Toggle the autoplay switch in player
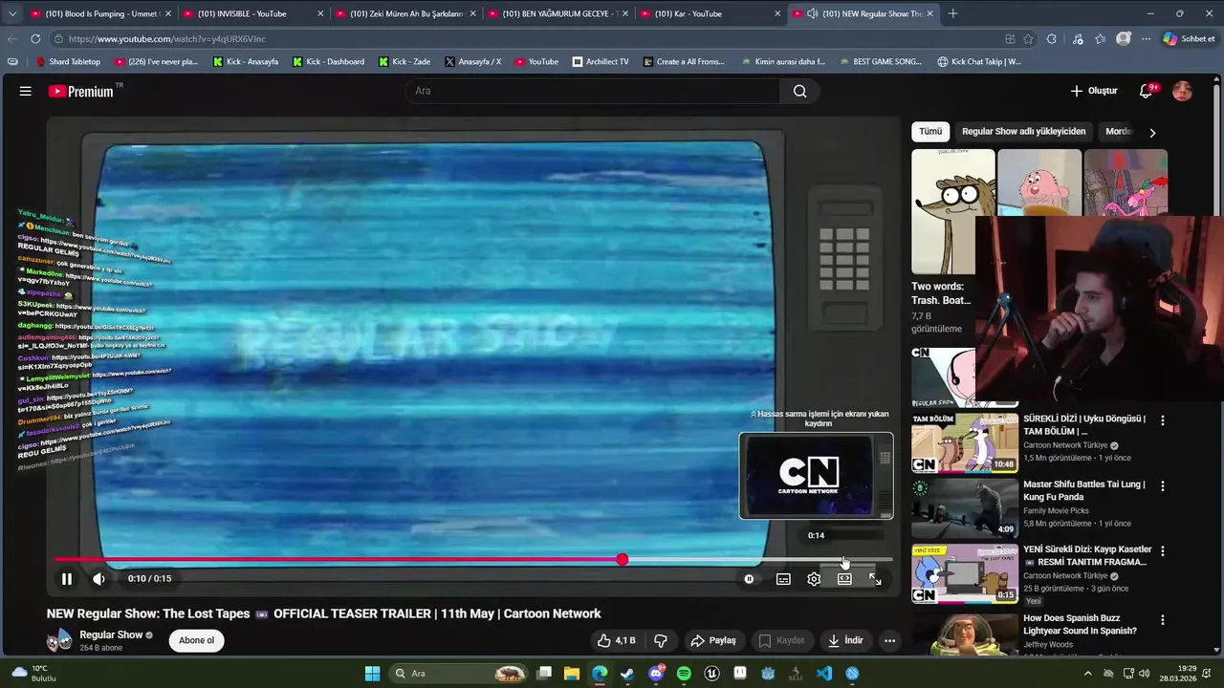Viewport: 1224px width, 688px height. (749, 578)
